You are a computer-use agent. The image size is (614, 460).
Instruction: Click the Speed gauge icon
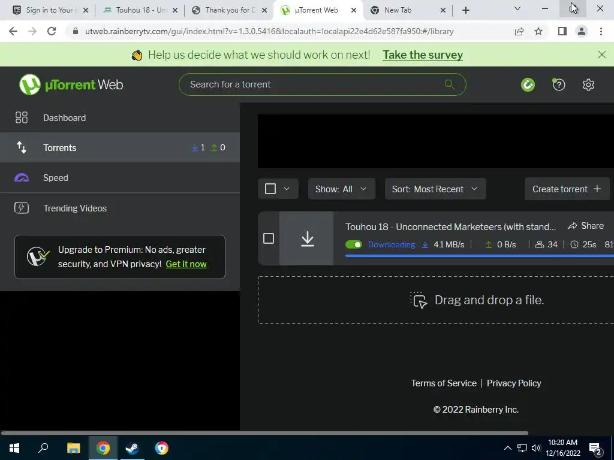[22, 178]
